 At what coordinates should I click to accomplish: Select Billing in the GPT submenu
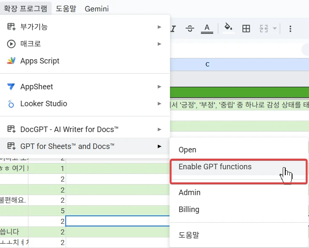pos(189,209)
